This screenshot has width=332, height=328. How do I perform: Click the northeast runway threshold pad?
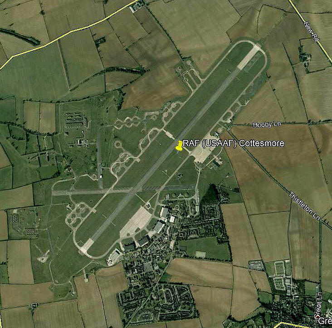pos(249,57)
